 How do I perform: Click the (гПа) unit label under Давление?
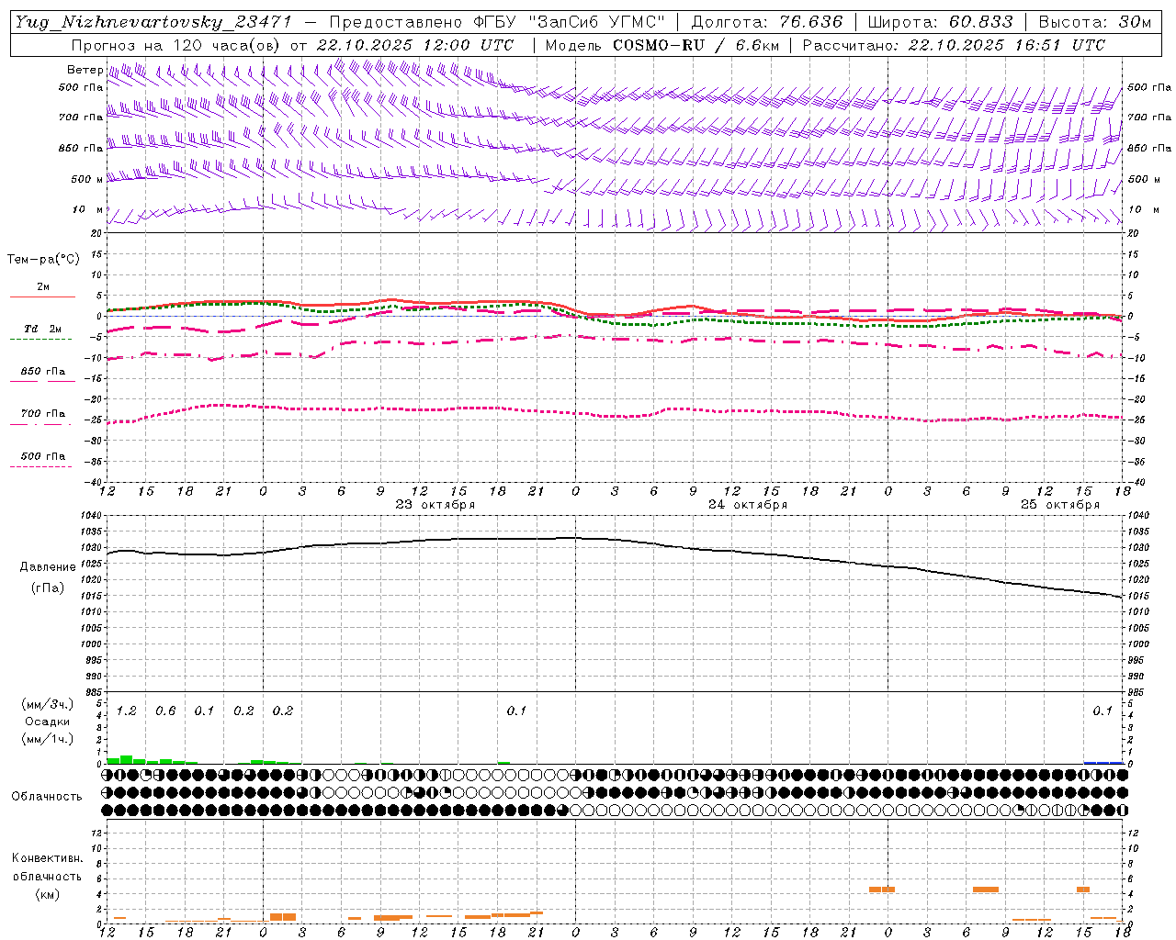point(48,587)
